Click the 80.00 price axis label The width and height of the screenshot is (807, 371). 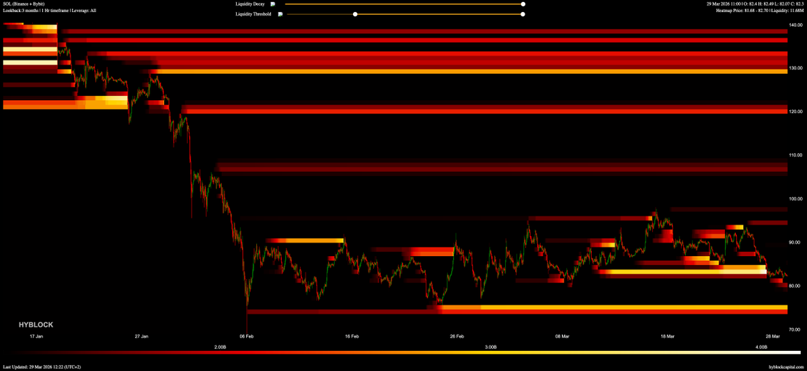tap(796, 286)
